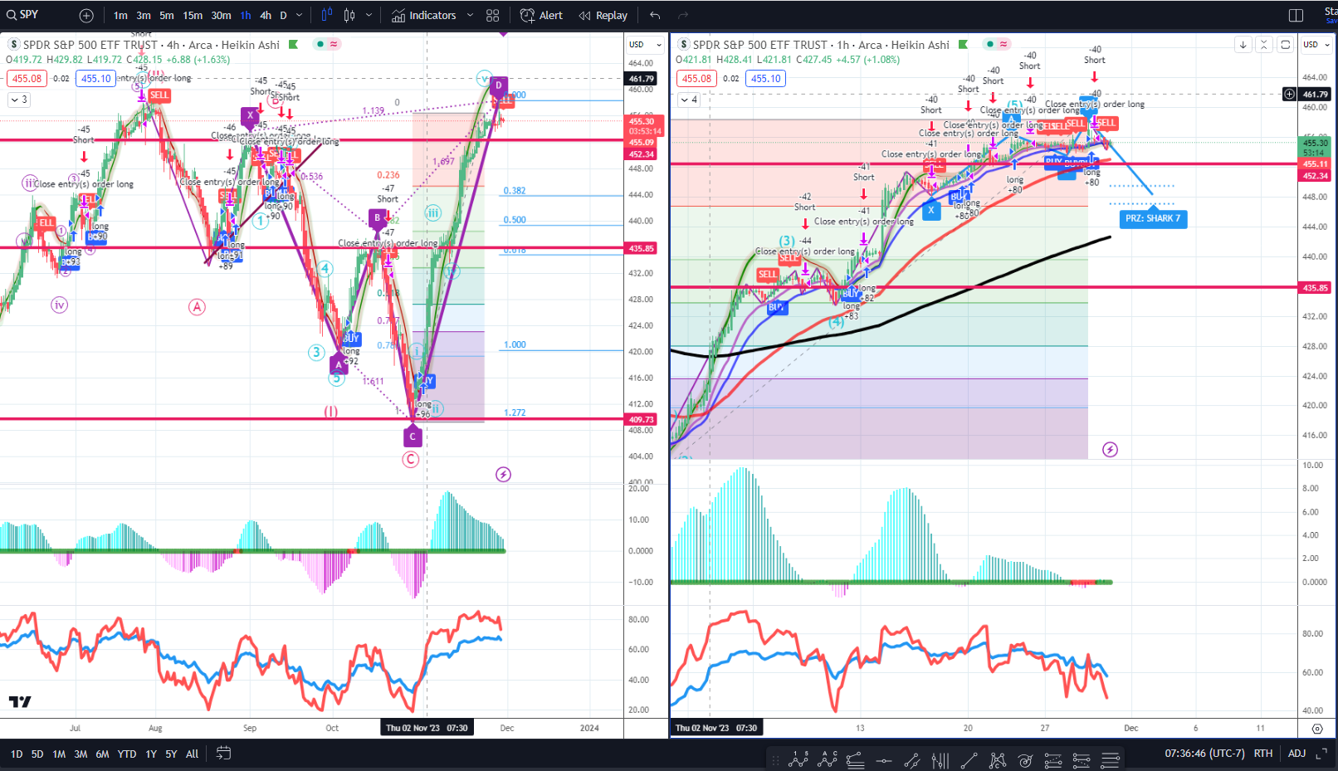The height and width of the screenshot is (771, 1338).
Task: Click the 455.08 sell price button on right chart
Action: click(x=696, y=79)
